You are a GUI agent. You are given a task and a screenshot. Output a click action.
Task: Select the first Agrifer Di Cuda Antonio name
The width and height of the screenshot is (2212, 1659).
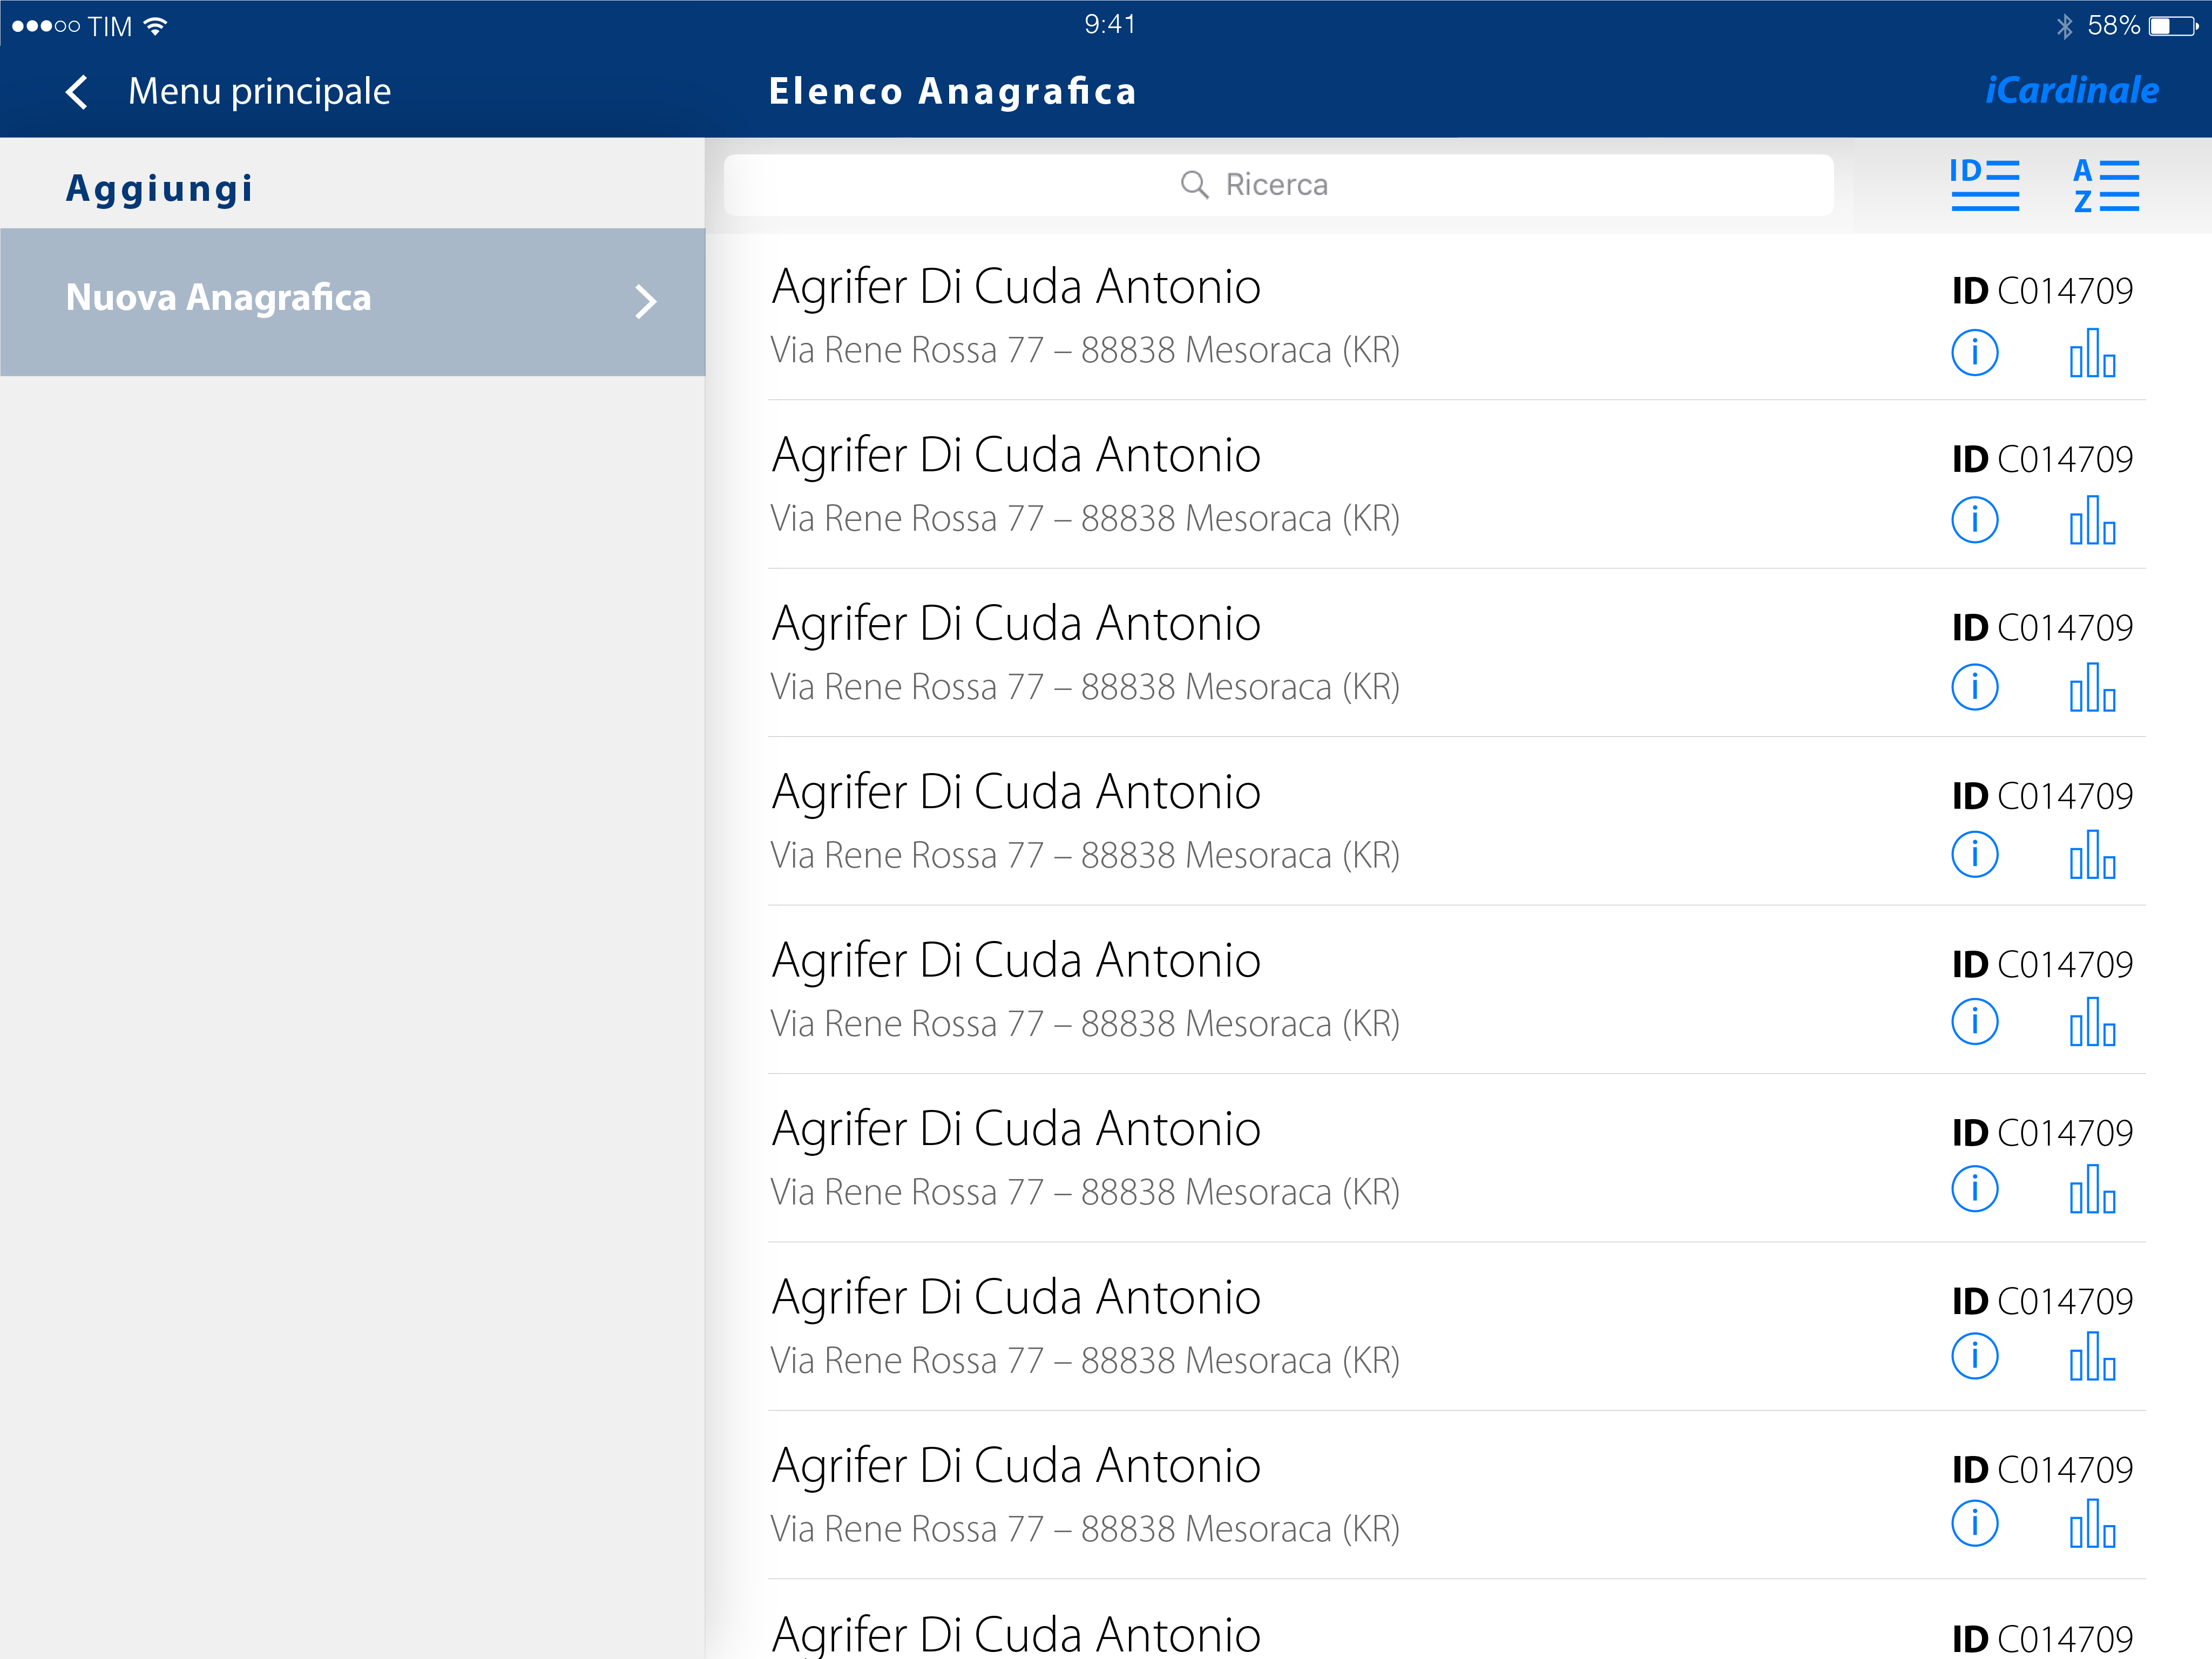[x=1016, y=288]
